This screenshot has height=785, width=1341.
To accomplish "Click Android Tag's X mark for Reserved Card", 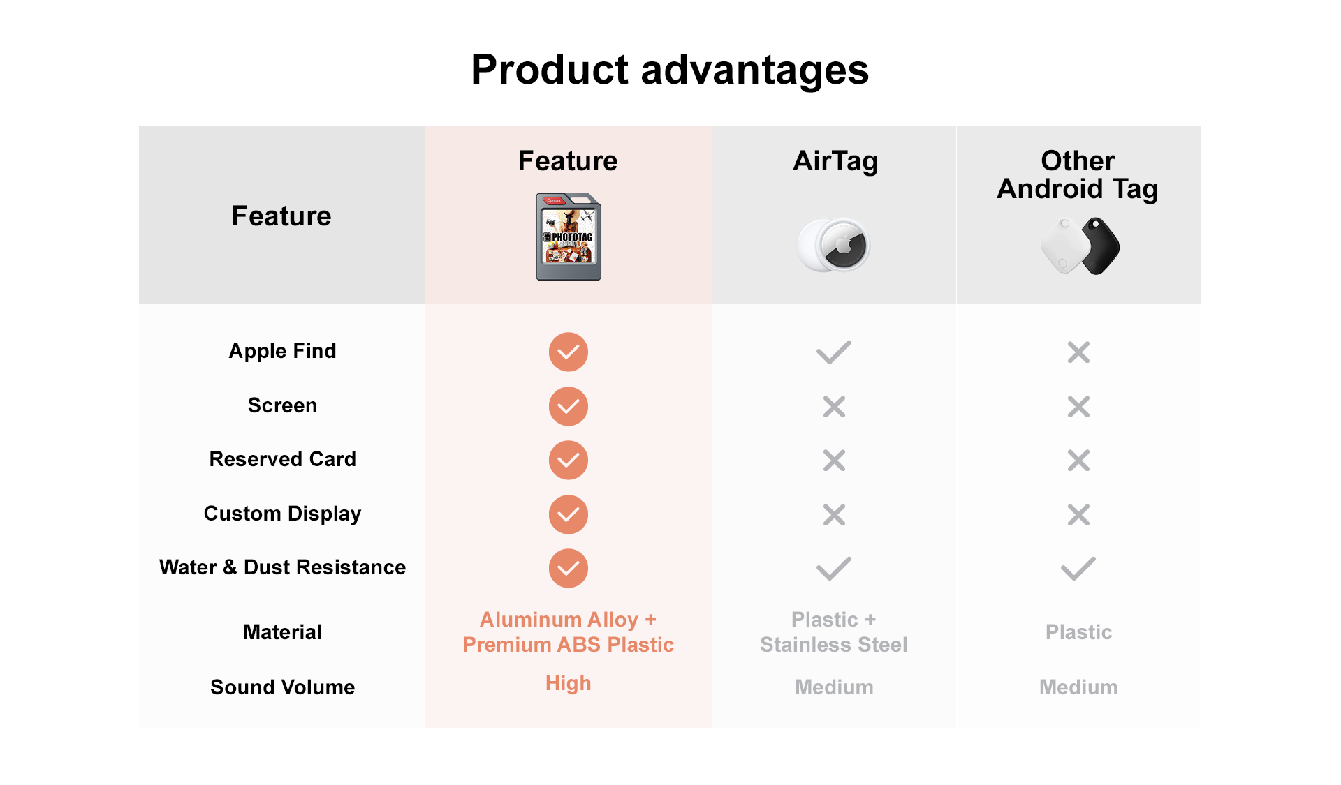I will [1078, 461].
